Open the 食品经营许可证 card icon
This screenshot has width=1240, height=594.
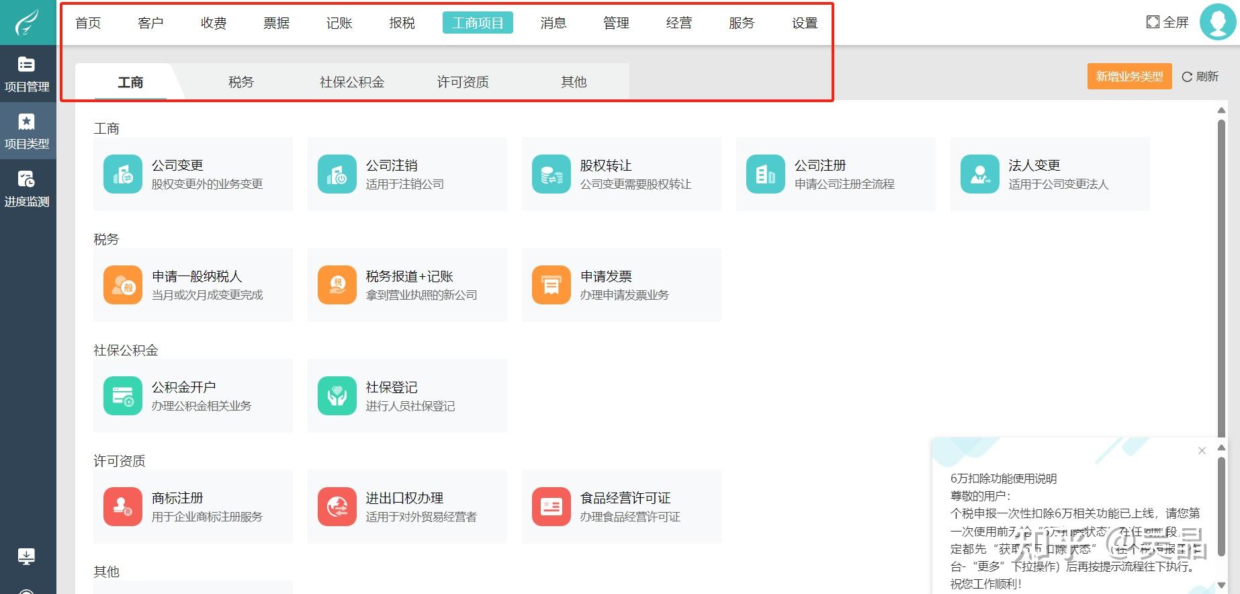[x=551, y=507]
